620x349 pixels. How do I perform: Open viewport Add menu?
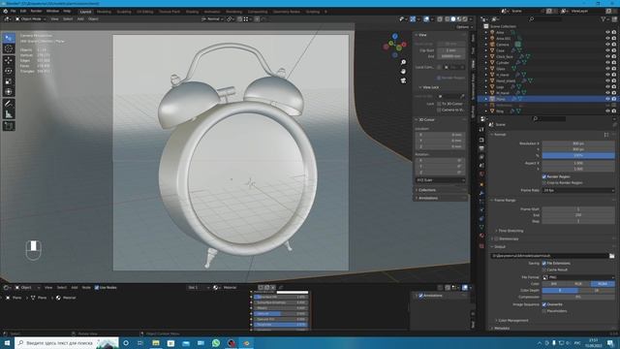click(x=80, y=19)
